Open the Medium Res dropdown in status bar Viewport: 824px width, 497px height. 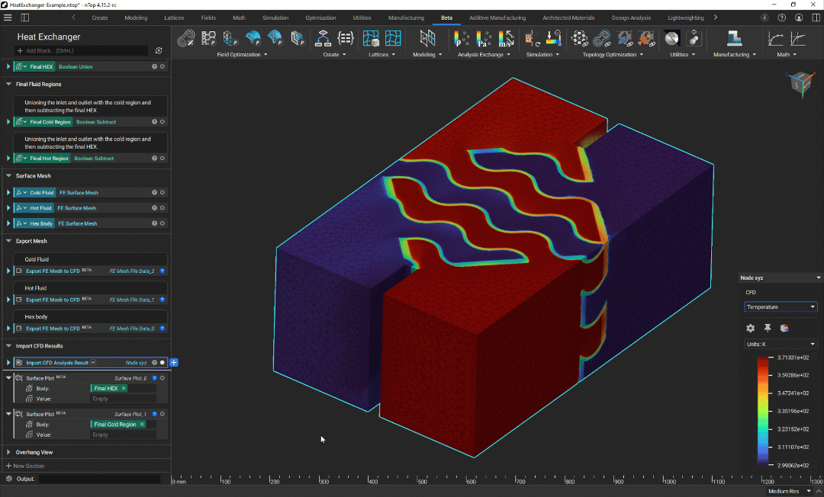[x=790, y=491]
